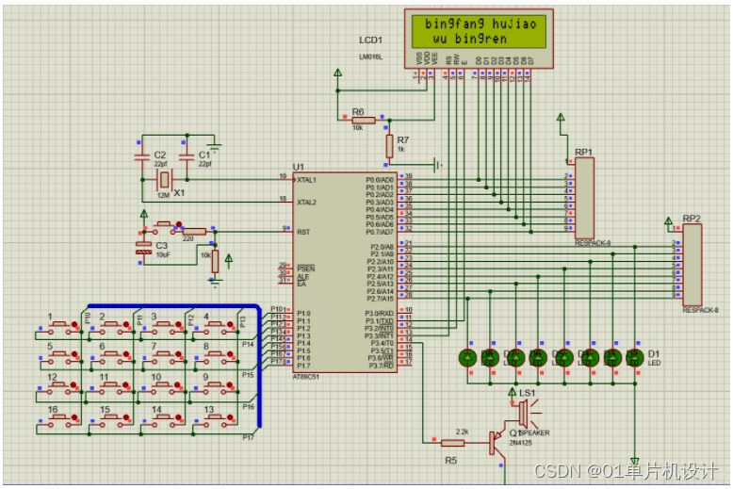Image resolution: width=733 pixels, height=489 pixels.
Task: Activate keypad push button 2
Action: pyautogui.click(x=111, y=327)
